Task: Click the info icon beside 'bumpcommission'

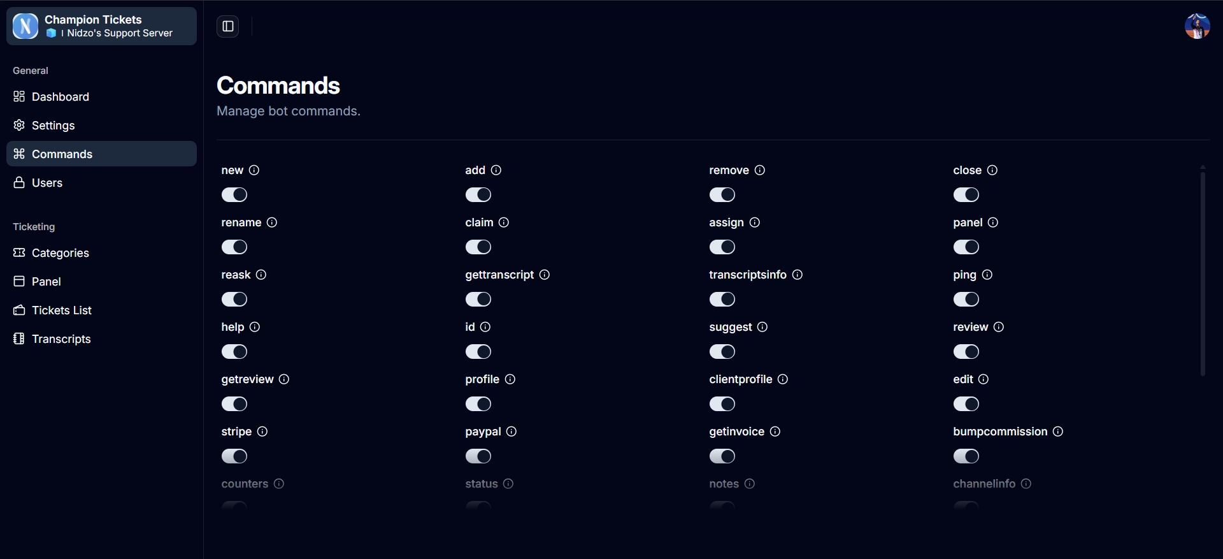Action: point(1058,432)
